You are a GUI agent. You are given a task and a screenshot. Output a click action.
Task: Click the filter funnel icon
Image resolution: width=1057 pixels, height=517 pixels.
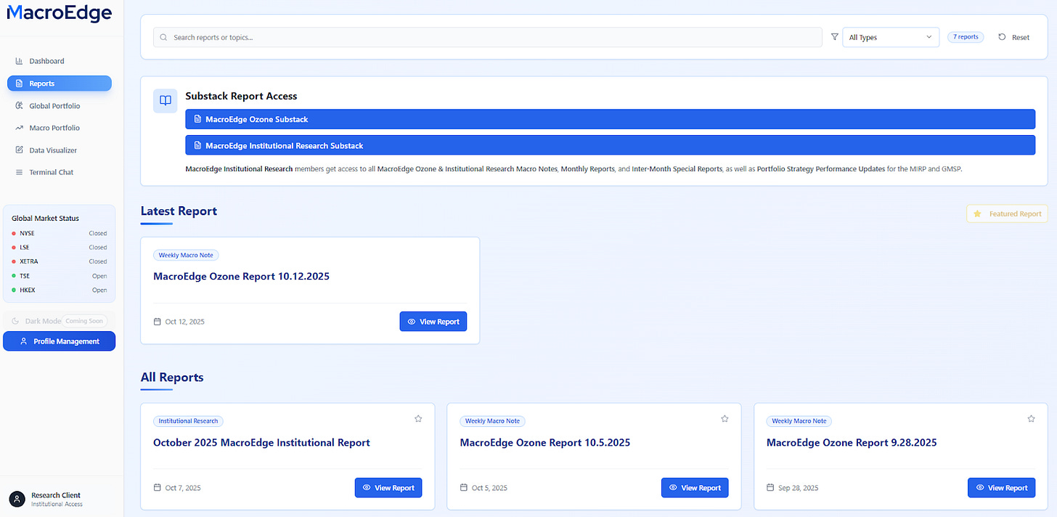click(x=834, y=36)
